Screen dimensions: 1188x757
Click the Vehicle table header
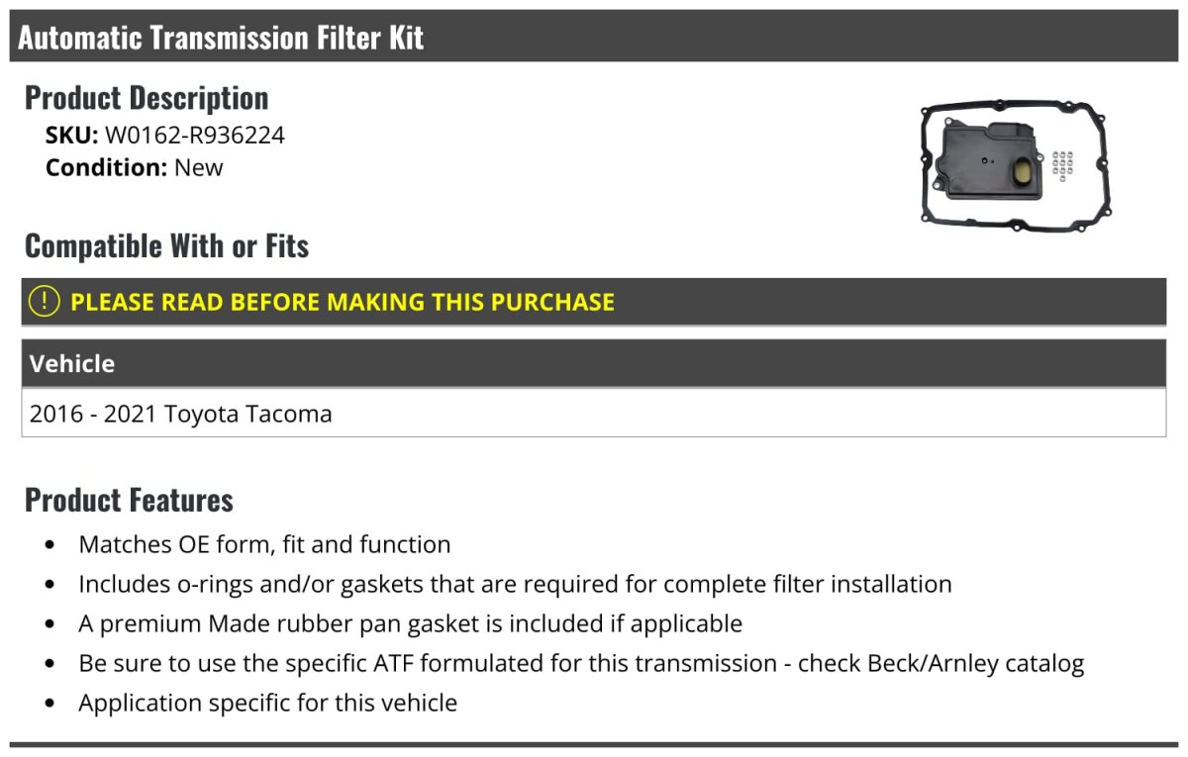tap(72, 363)
